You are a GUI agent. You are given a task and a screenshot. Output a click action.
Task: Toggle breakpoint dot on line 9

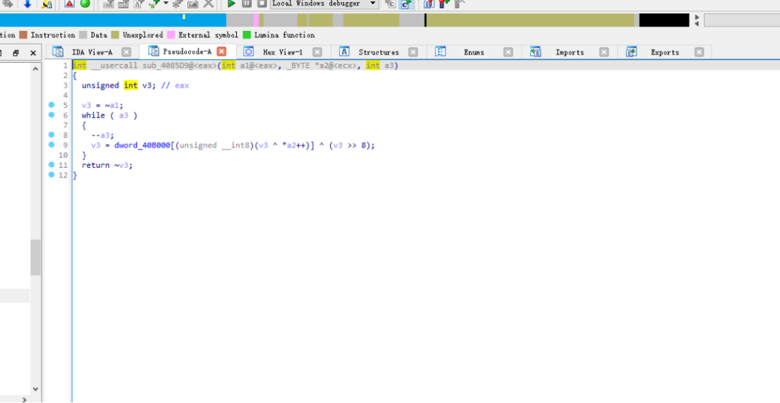tap(51, 145)
